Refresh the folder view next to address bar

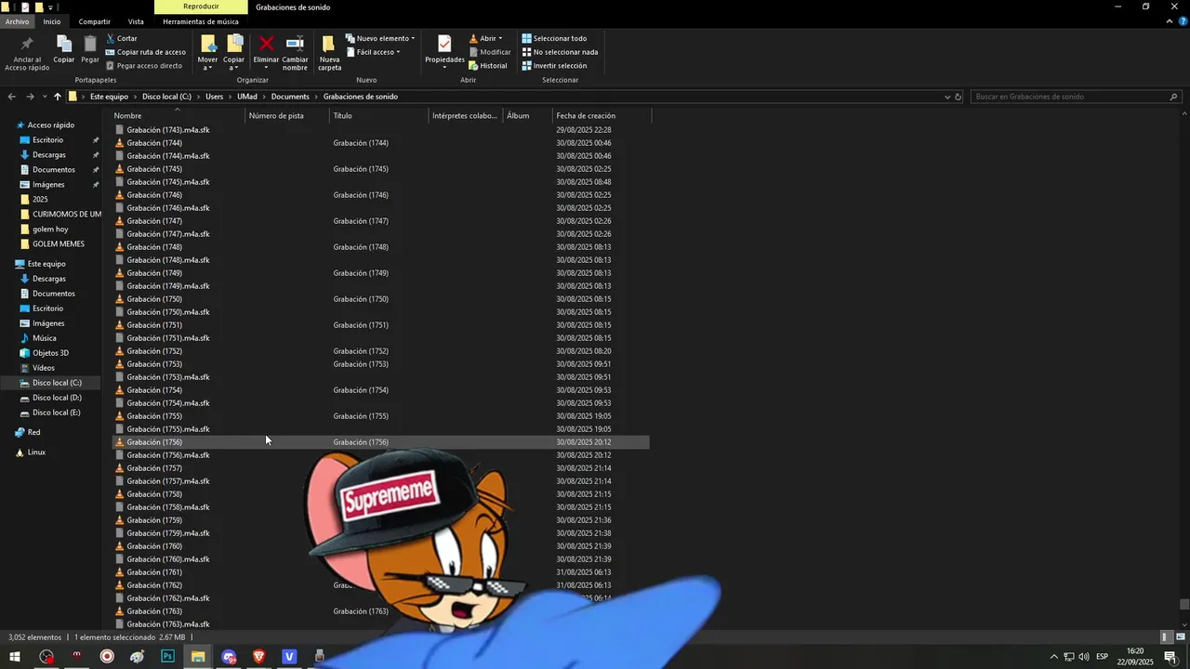tap(959, 97)
